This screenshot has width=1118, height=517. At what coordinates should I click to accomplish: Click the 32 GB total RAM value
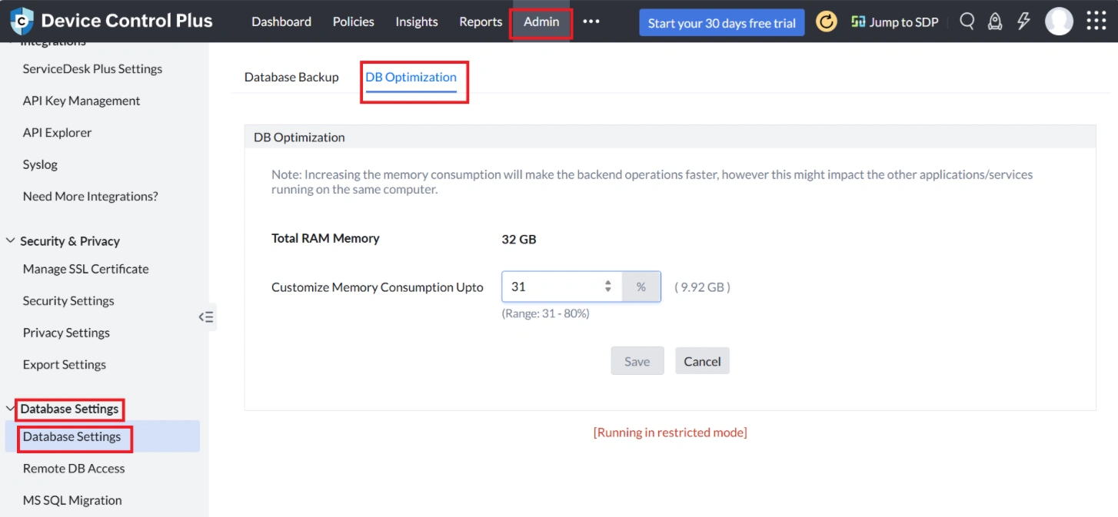519,239
